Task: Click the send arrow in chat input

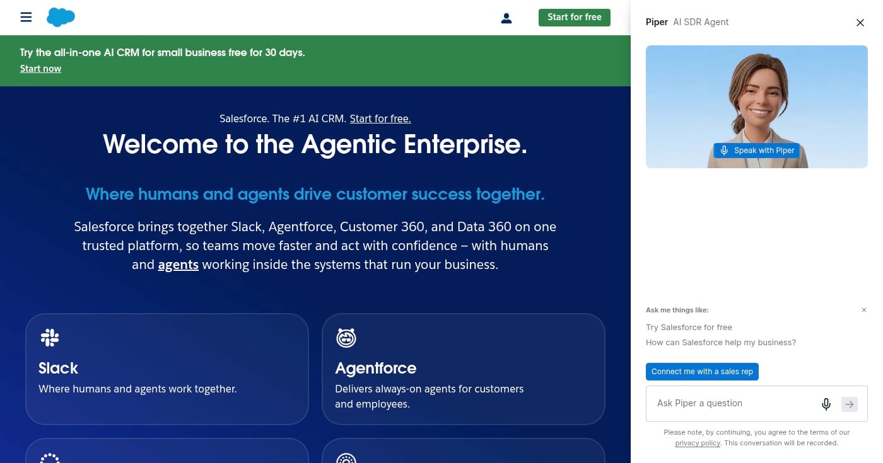Action: [x=850, y=404]
